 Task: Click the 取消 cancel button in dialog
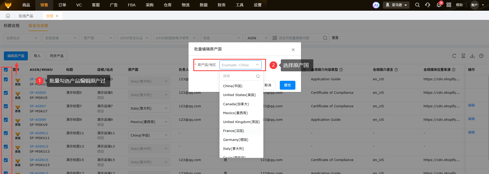[268, 85]
